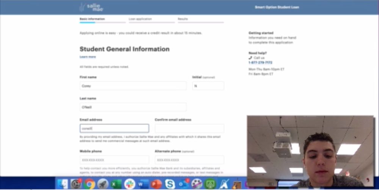Click the phone icon beside Call us
Image resolution: width=379 pixels, height=190 pixels.
coord(250,58)
